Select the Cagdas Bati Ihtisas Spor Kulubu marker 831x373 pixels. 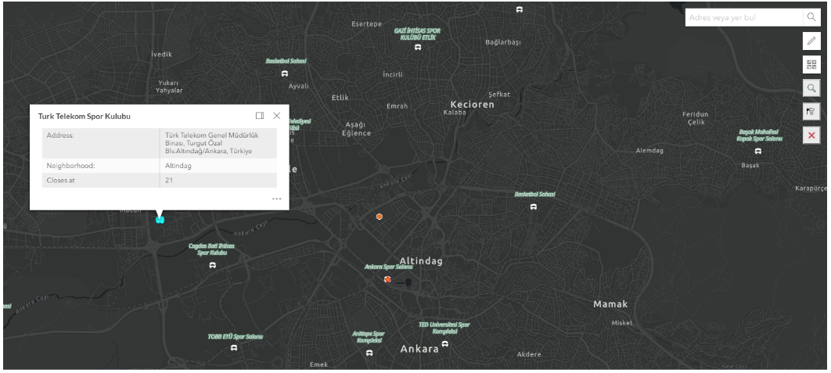click(213, 265)
